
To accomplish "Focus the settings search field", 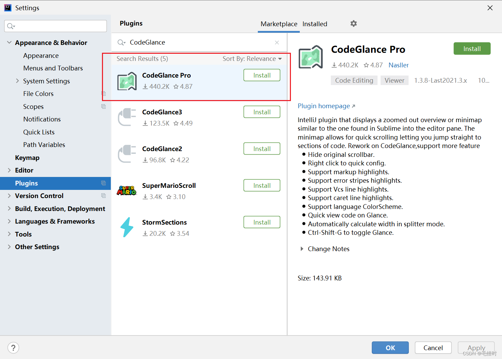I will (x=56, y=26).
